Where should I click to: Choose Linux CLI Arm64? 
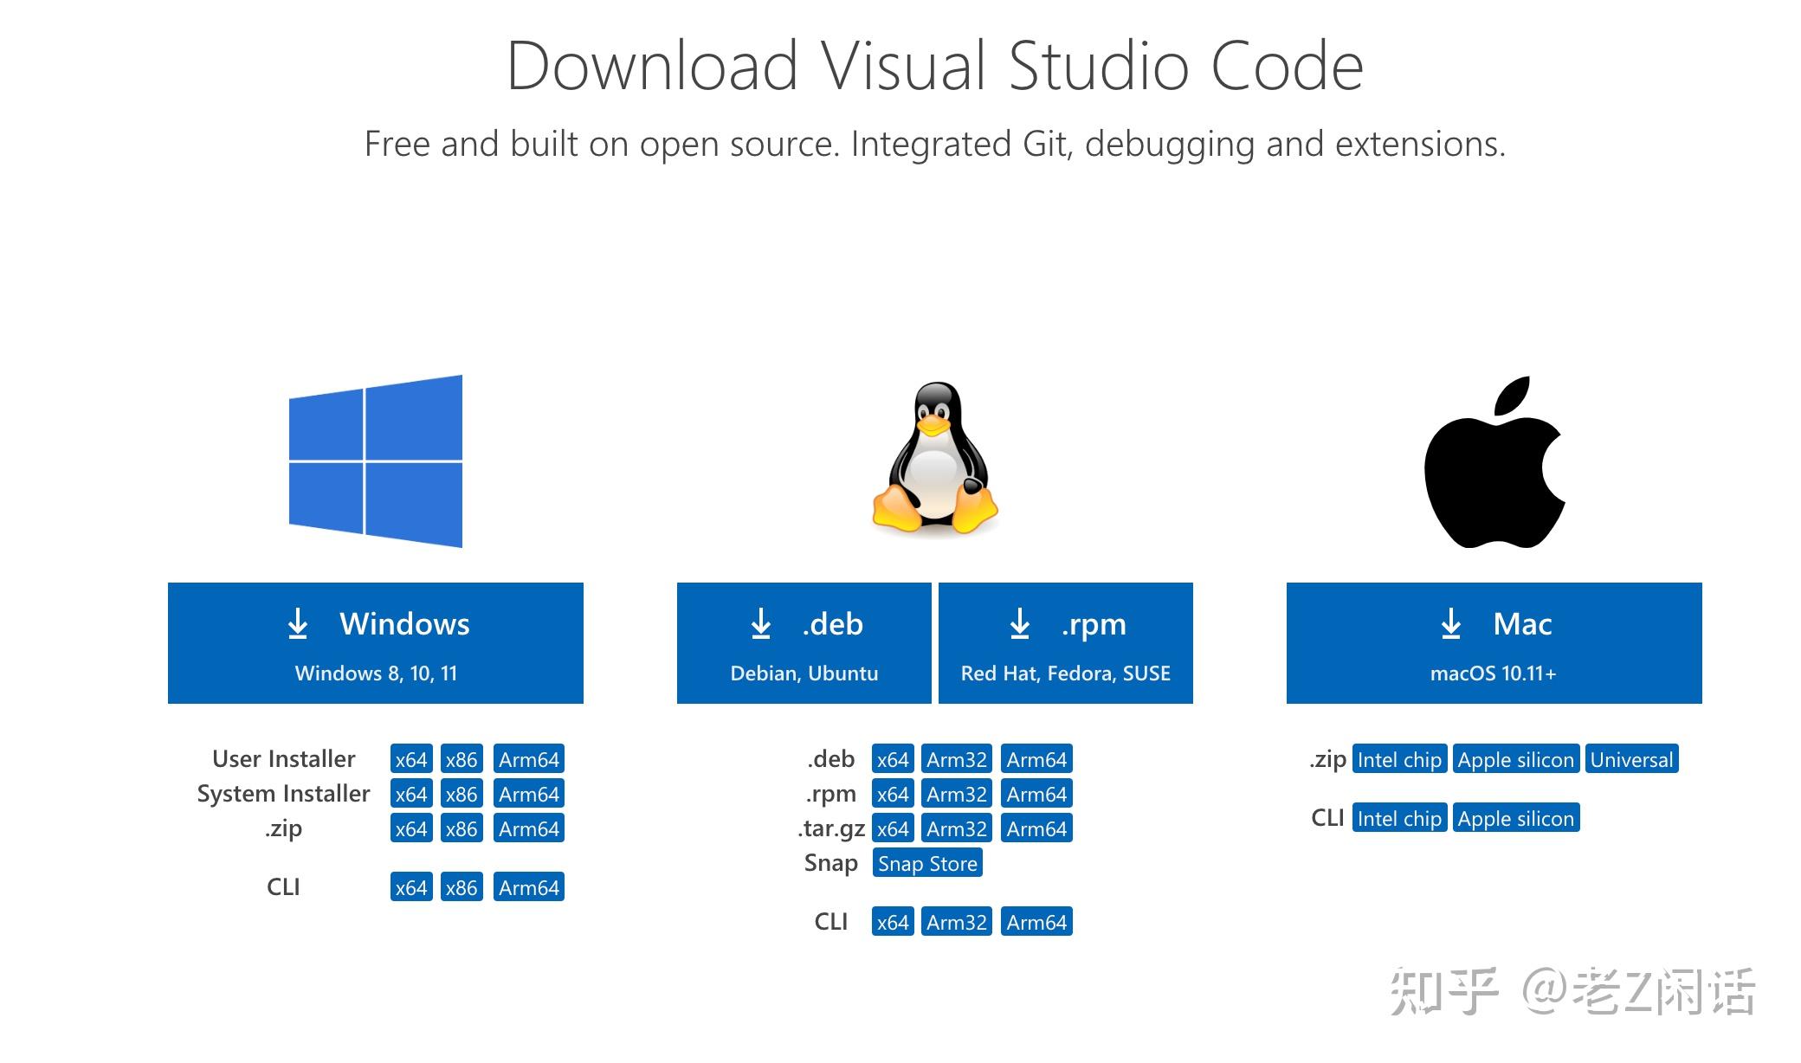coord(1036,922)
